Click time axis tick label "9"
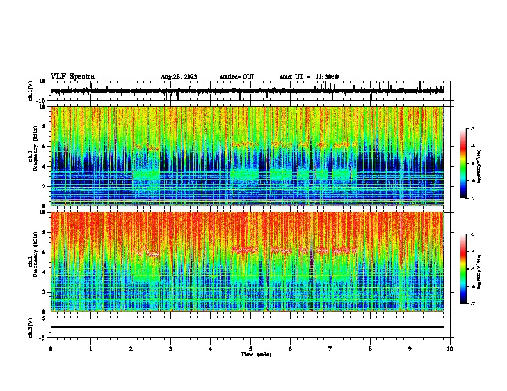 410,349
